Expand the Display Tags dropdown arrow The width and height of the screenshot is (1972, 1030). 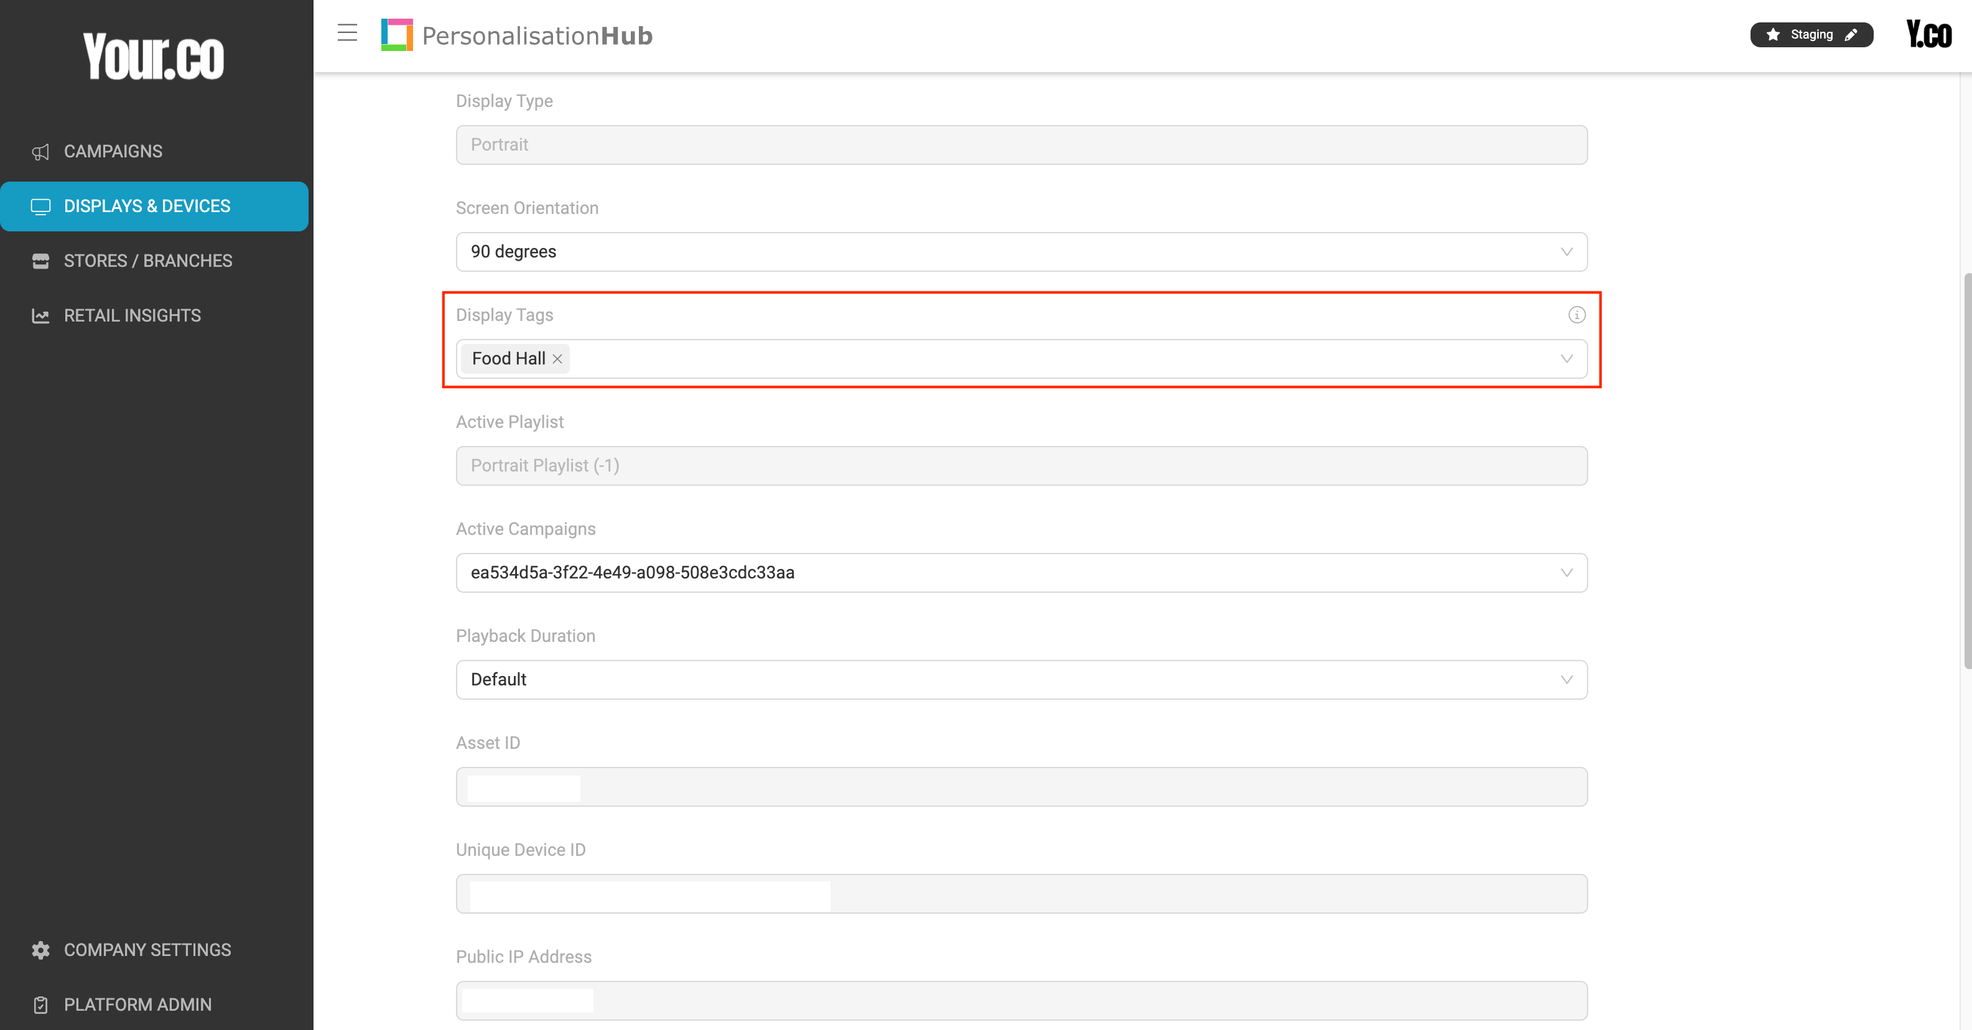(x=1566, y=359)
